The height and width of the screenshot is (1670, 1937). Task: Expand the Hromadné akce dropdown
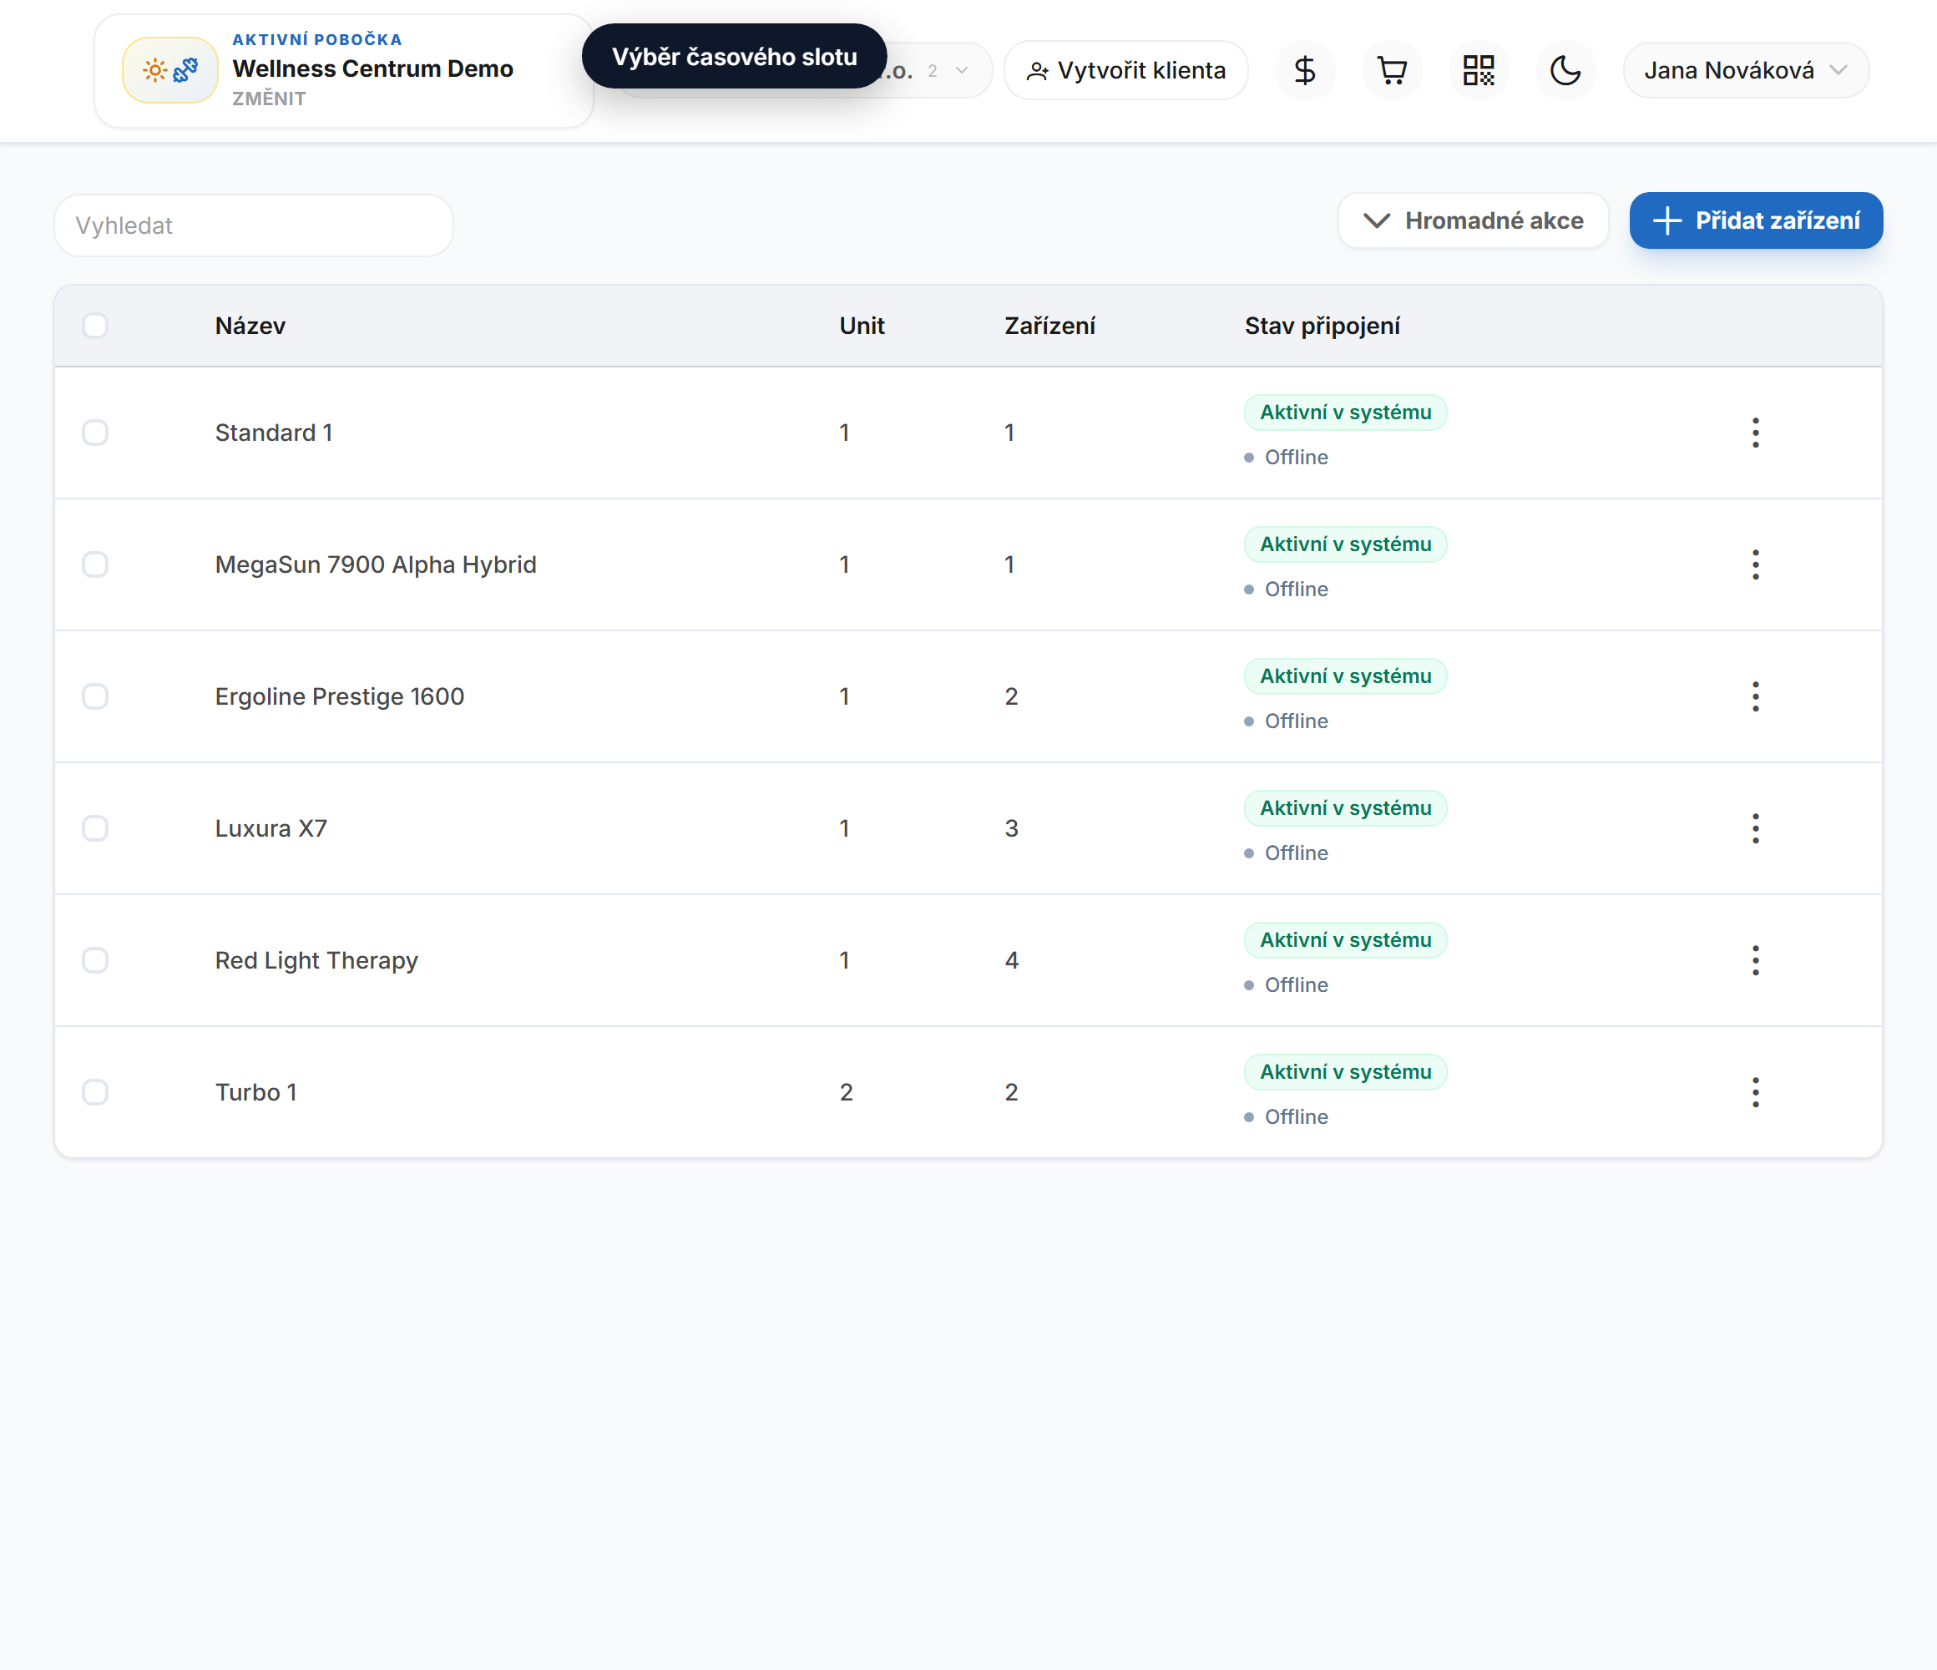pos(1474,220)
